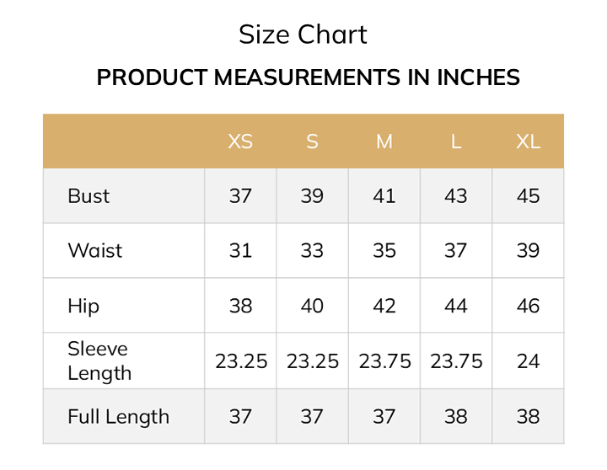Viewport: 607px width, 470px height.
Task: Select Waist value 35 for M
Action: point(384,250)
